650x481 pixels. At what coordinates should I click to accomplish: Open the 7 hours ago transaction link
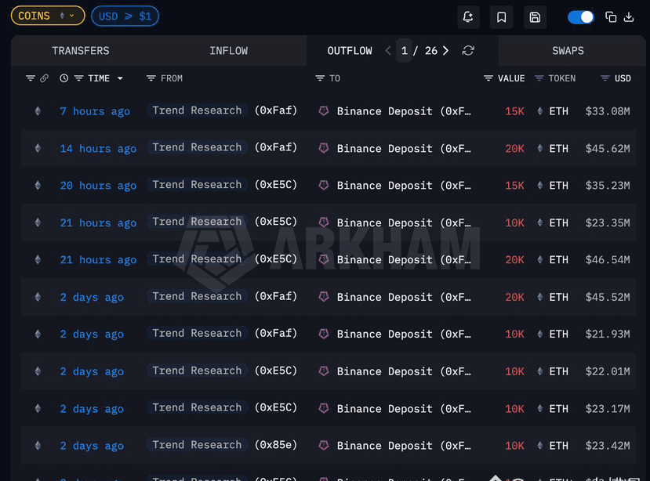[95, 111]
